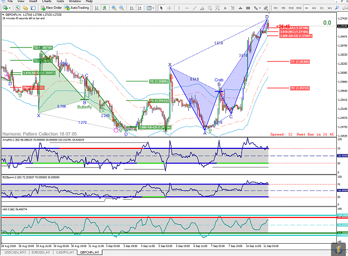This screenshot has width=348, height=256.
Task: Select the Vertical Line drawing tool
Action: click(x=179, y=8)
